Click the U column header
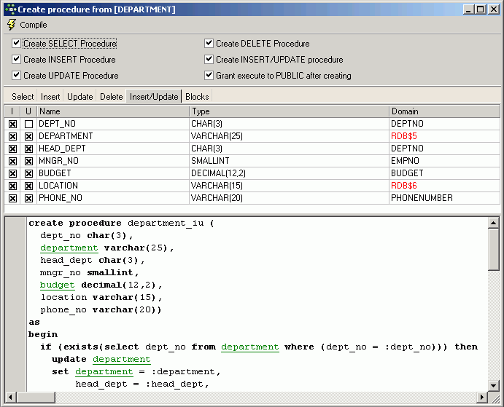This screenshot has height=407, width=504. [28, 111]
